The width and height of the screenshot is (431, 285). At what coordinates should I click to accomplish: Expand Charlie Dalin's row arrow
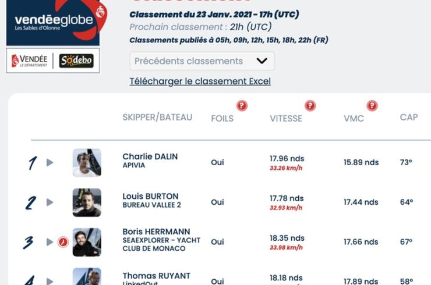coord(50,162)
